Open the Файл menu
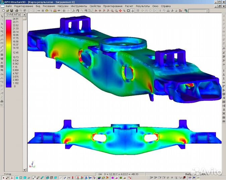Viewport: 226px width, 180px height. (8, 6)
